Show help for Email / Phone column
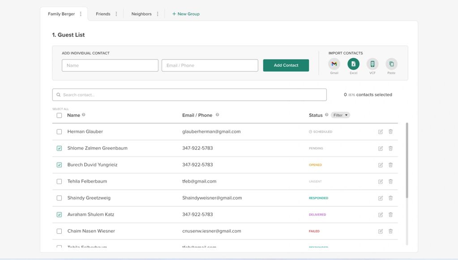458x260 pixels. pyautogui.click(x=217, y=115)
